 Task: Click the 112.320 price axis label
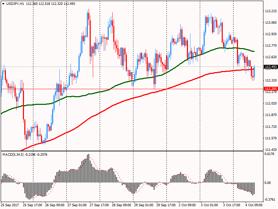271,80
